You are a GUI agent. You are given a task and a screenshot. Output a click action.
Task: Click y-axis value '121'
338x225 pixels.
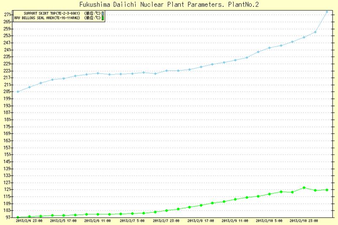(x=7, y=190)
